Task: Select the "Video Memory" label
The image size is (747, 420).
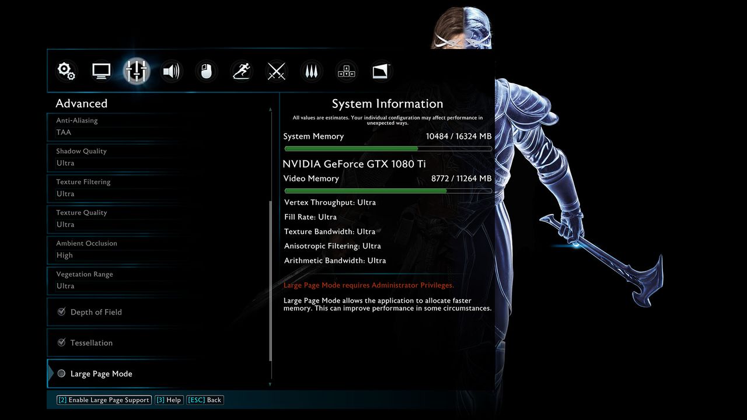Action: coord(311,178)
